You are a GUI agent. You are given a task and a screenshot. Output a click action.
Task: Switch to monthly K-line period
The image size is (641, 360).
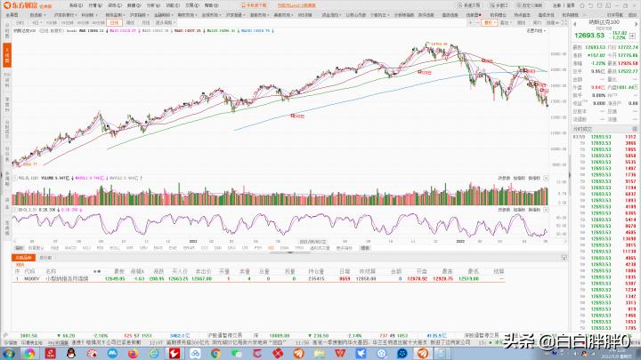145,22
